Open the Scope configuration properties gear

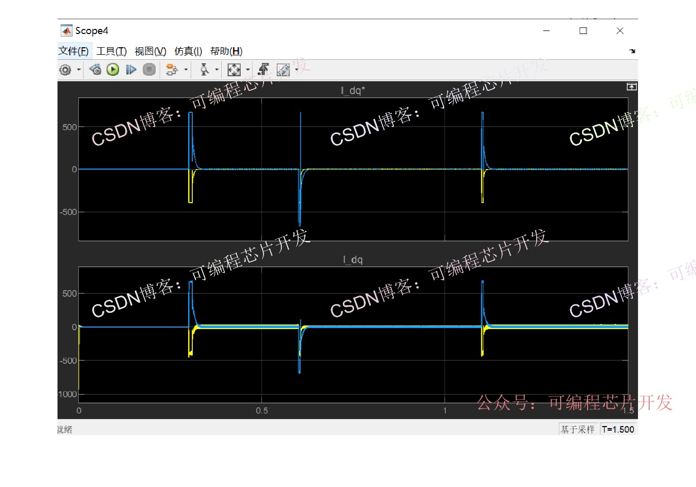pyautogui.click(x=65, y=70)
